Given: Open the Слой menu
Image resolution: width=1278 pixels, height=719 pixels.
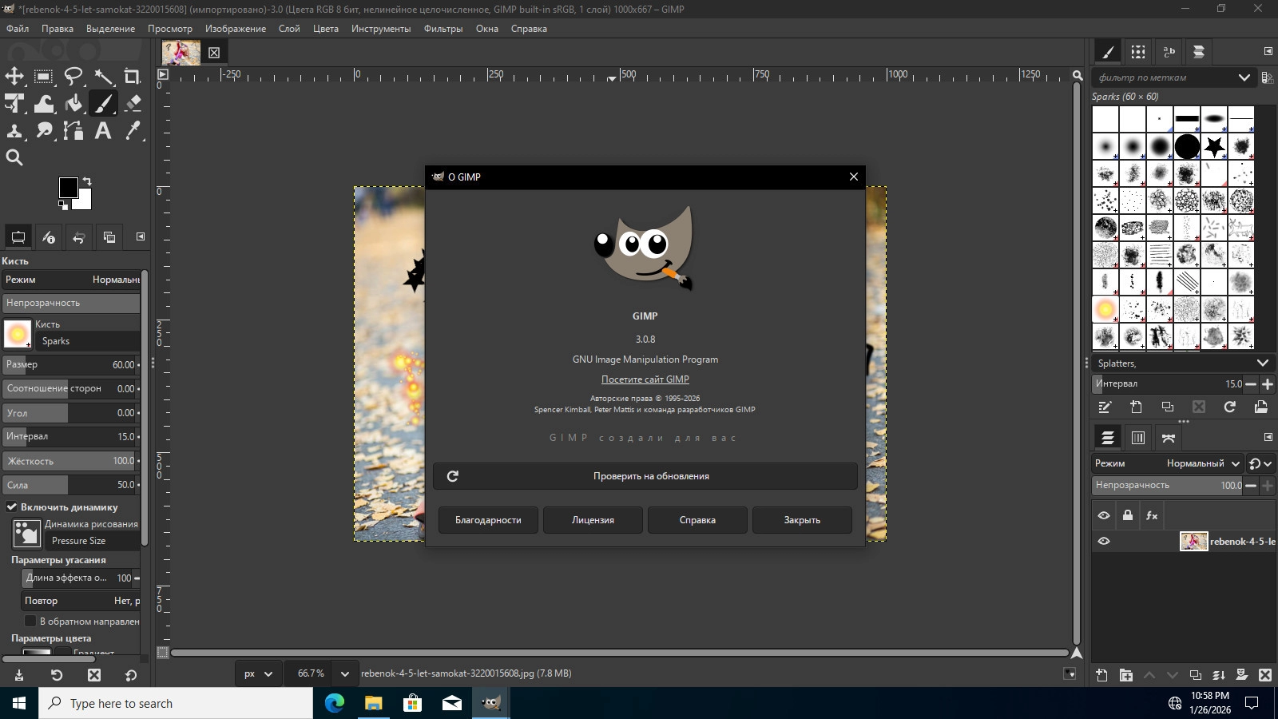Looking at the screenshot, I should point(289,29).
